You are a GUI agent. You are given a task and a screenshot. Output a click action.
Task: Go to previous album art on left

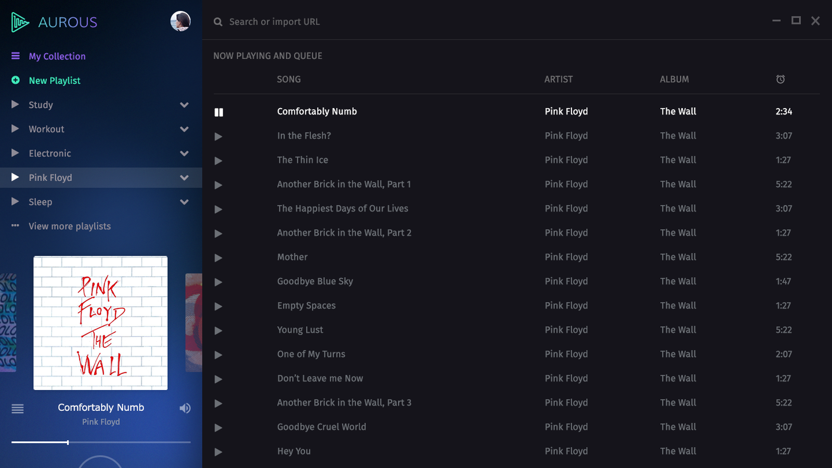point(8,323)
